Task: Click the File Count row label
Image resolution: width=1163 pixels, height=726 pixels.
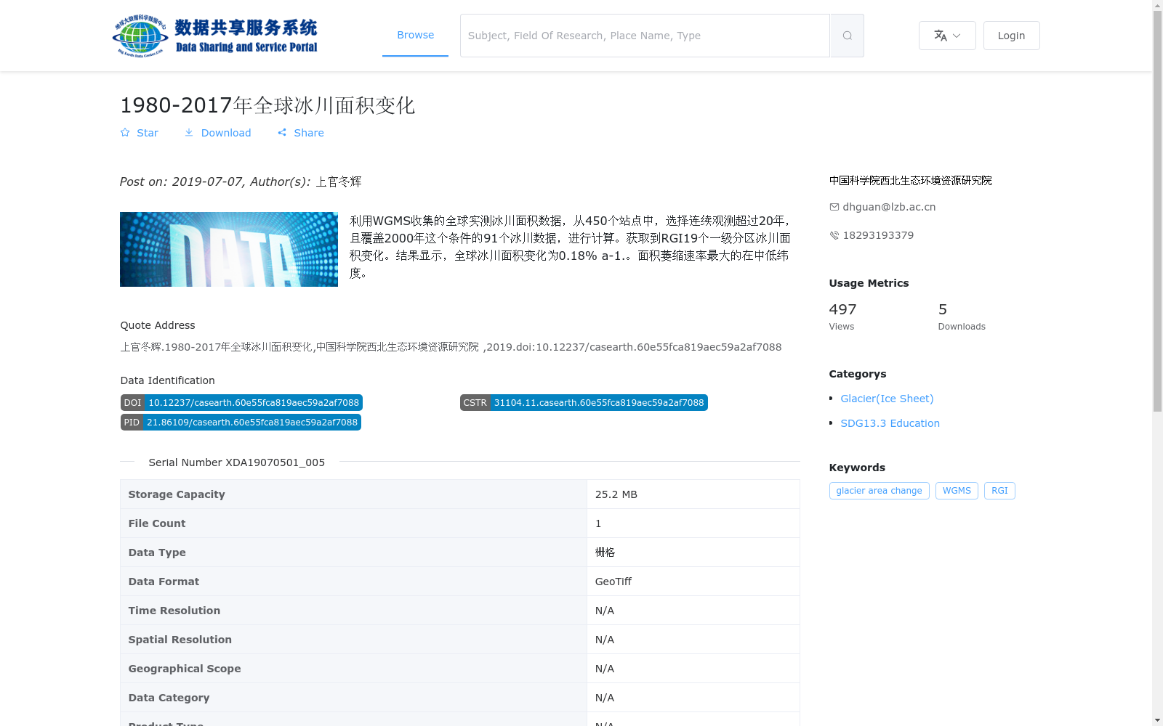Action: (156, 523)
